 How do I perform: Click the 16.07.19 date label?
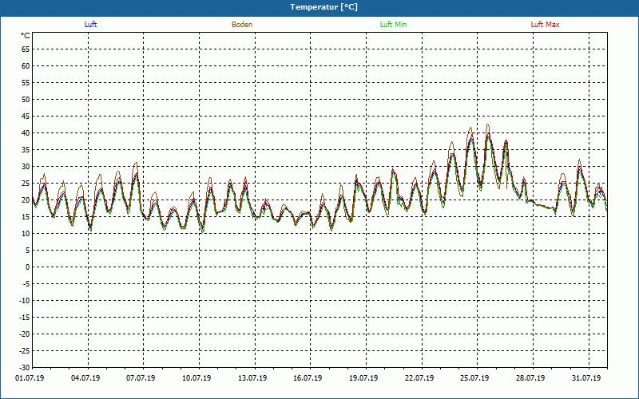tap(308, 378)
